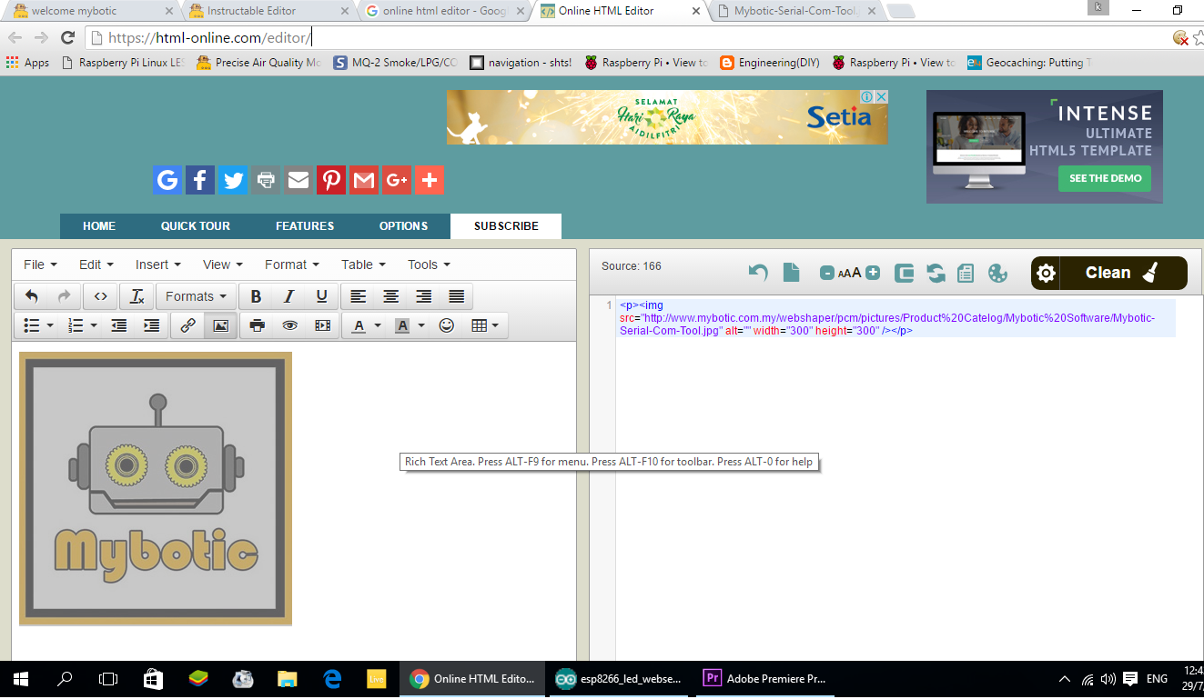The width and height of the screenshot is (1204, 699).
Task: Open the Tools menu
Action: (429, 265)
